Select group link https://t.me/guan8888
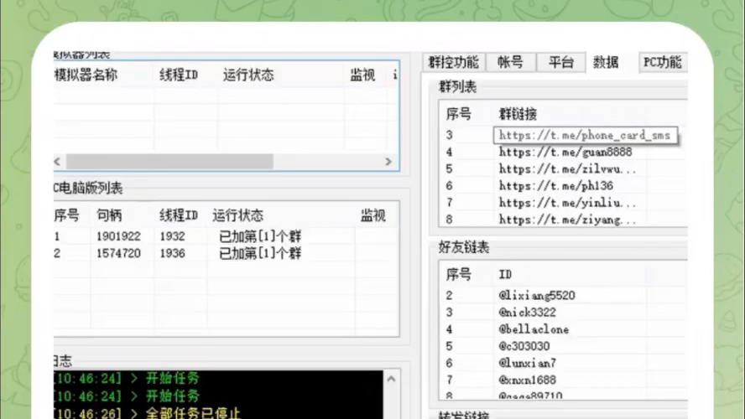Viewport: 745px width, 419px height. point(565,153)
